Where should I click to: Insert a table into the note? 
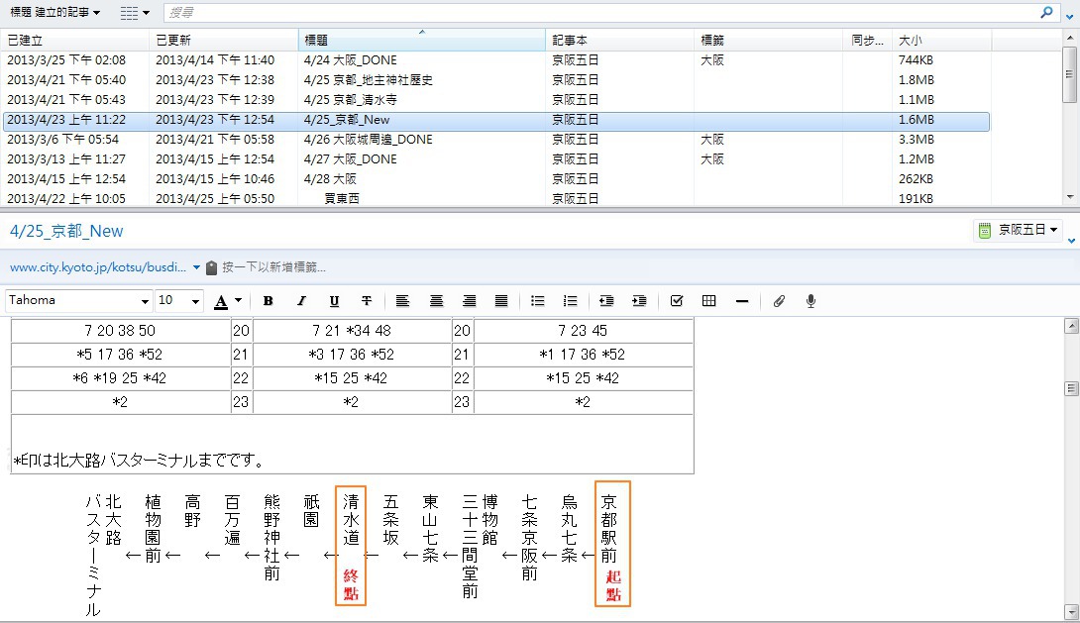709,301
